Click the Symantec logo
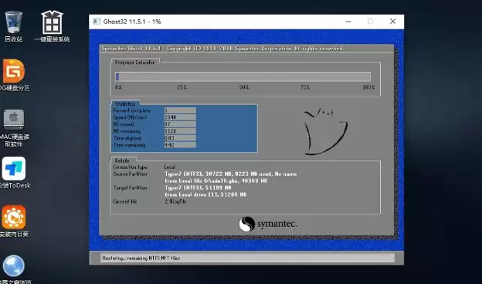This screenshot has height=284, width=482. click(x=268, y=224)
